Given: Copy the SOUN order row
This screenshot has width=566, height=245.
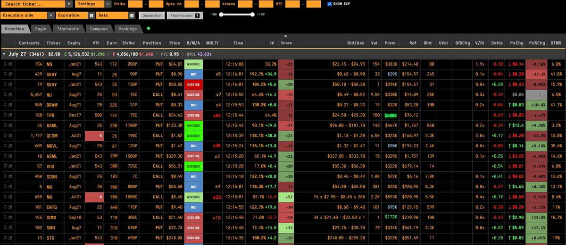Looking at the screenshot, I should (x=10, y=177).
